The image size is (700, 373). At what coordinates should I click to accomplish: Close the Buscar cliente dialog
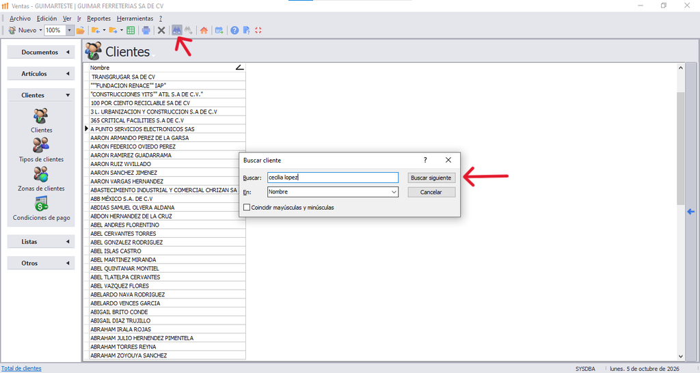(x=448, y=160)
